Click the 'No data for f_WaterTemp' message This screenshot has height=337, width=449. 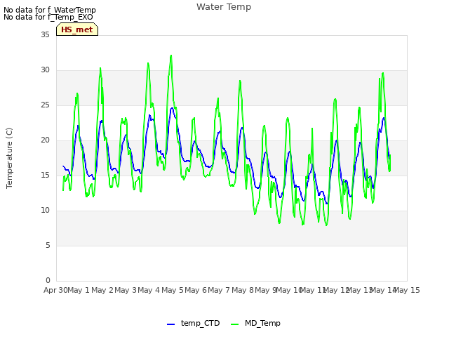50,10
